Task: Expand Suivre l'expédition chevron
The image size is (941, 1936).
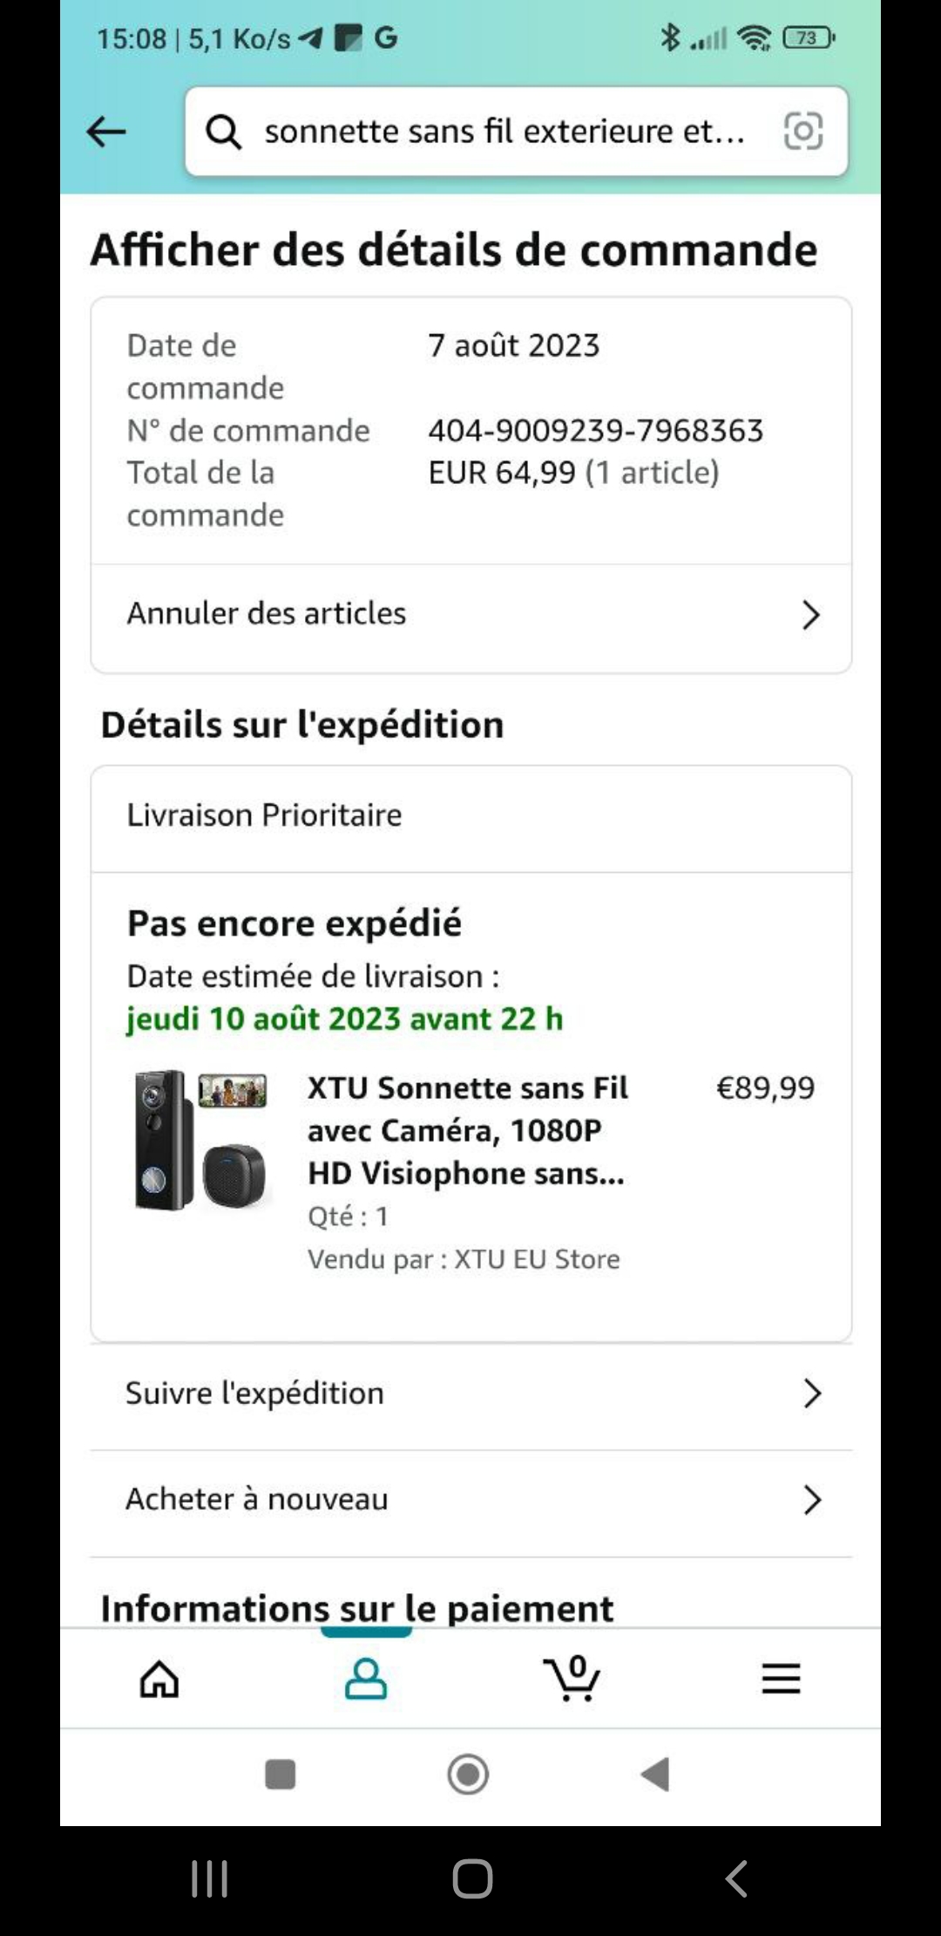Action: click(811, 1394)
